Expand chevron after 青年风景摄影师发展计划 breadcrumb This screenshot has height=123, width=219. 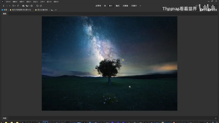(x=34, y=10)
